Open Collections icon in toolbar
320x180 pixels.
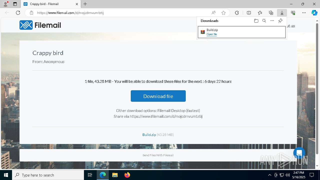271,13
